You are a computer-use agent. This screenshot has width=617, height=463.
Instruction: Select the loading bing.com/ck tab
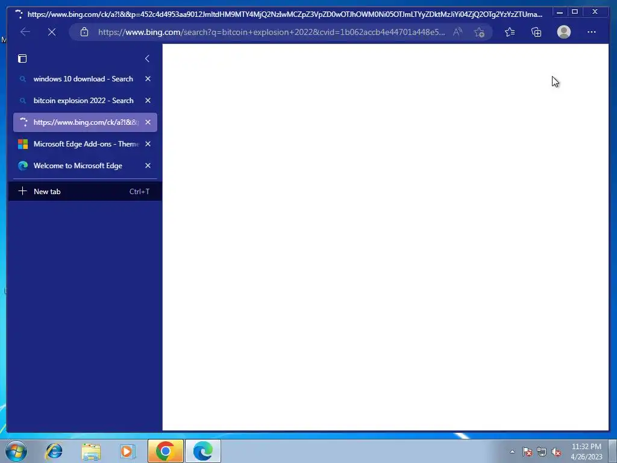point(85,122)
